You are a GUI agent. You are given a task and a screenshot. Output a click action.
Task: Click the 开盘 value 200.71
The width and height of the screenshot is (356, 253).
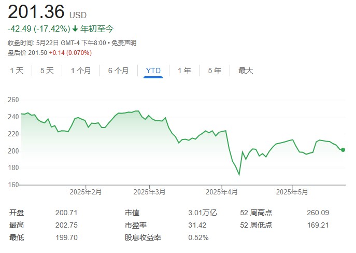click(x=66, y=213)
